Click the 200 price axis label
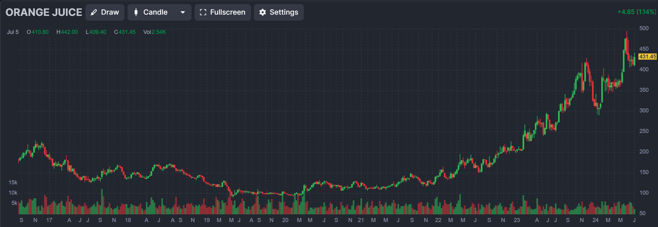Image resolution: width=658 pixels, height=227 pixels. [644, 152]
